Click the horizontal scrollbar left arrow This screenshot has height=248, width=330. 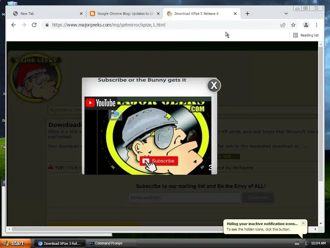(x=9, y=229)
